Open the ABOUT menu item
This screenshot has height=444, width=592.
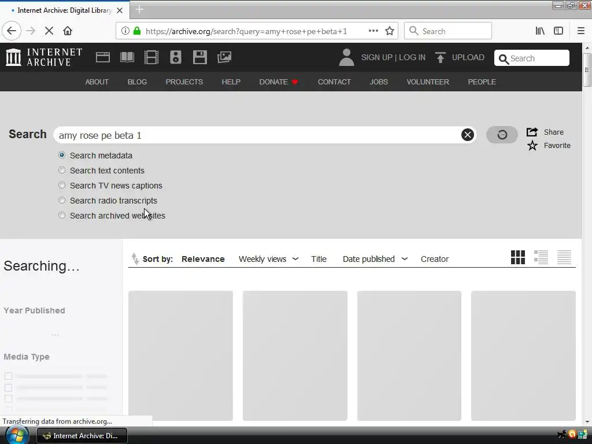click(x=97, y=82)
